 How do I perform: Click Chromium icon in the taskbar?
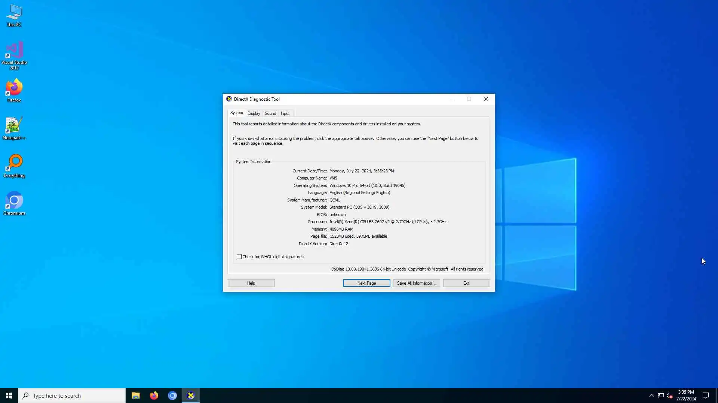[172, 396]
